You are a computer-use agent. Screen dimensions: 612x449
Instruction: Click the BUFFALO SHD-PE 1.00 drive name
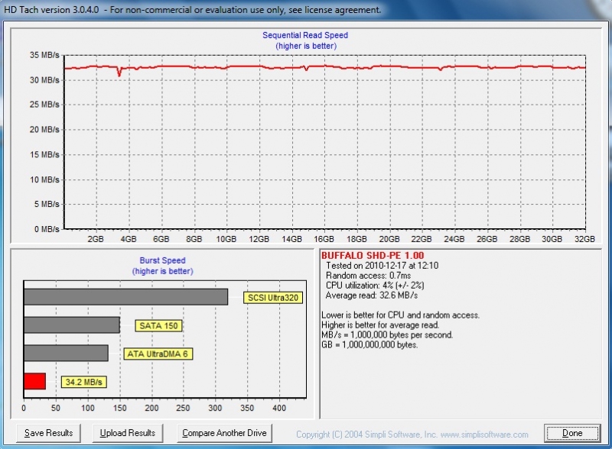click(373, 255)
